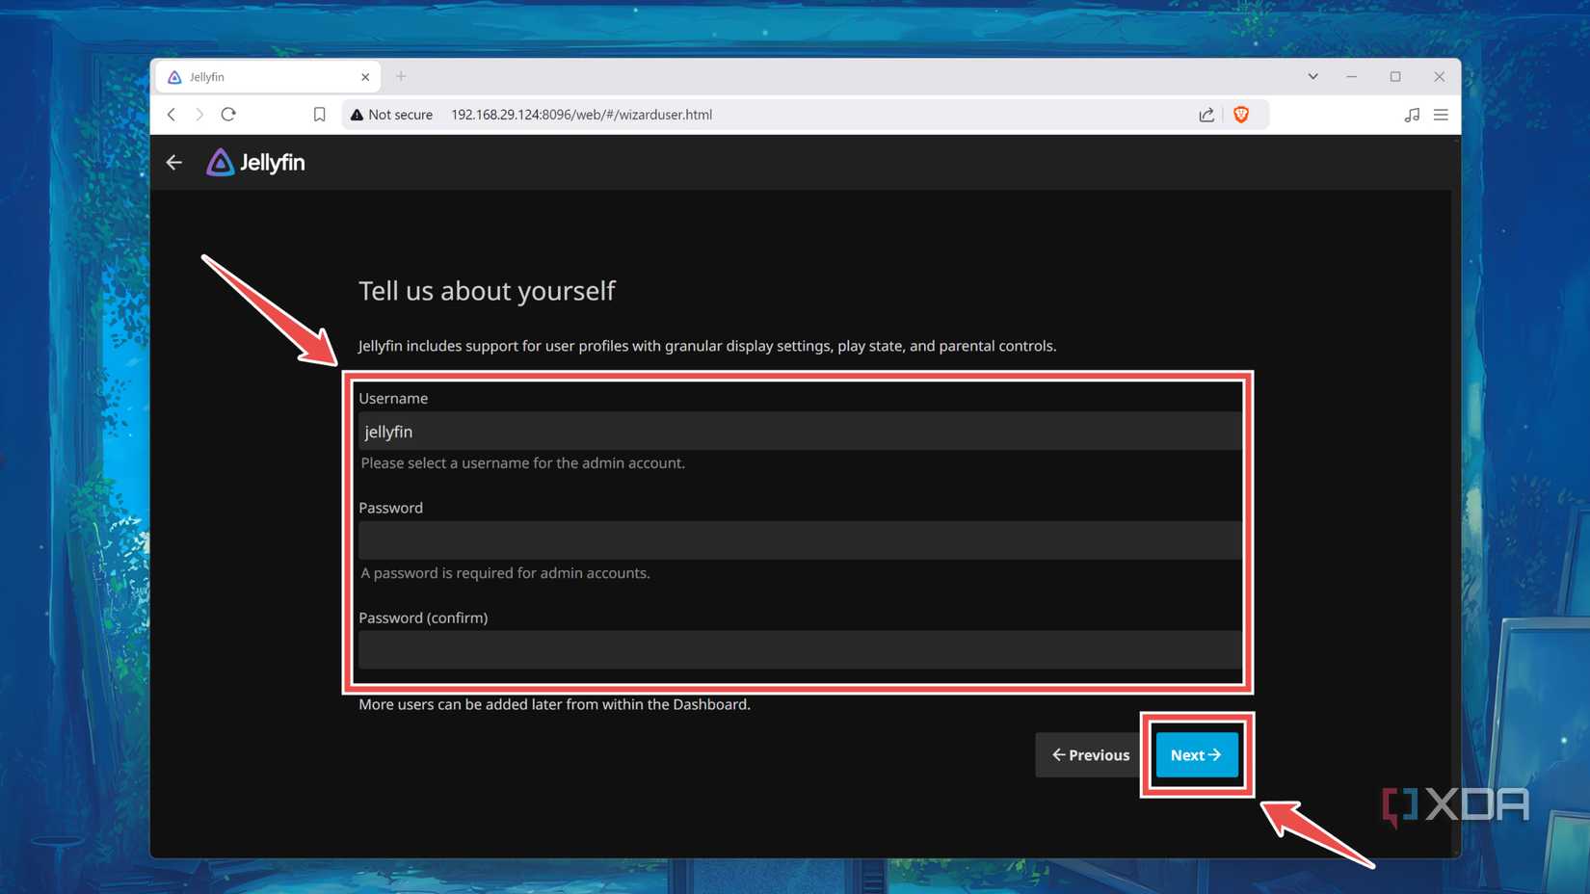1590x894 pixels.
Task: Click the Not secure warning badge
Action: pyautogui.click(x=390, y=114)
